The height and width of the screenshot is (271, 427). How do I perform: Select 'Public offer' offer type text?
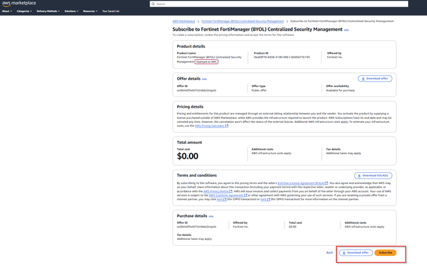pos(259,90)
